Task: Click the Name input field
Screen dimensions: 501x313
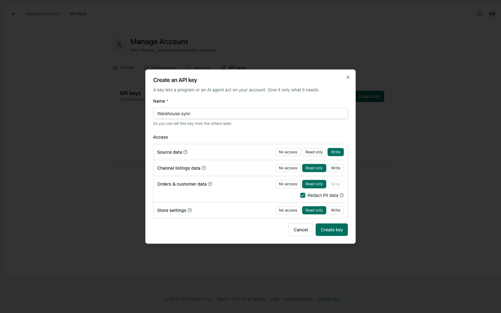Action: pyautogui.click(x=250, y=113)
